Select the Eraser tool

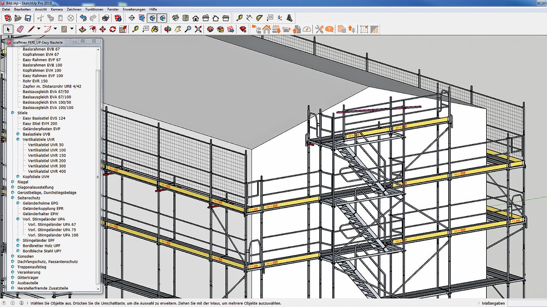20,30
